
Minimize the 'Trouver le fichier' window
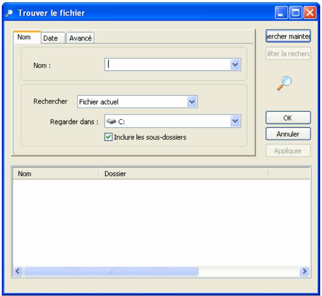pos(281,13)
